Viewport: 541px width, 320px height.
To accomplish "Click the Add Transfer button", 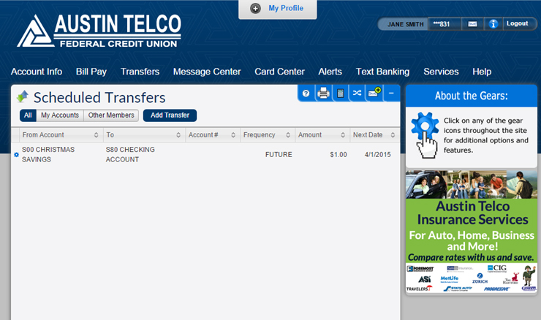I will click(x=170, y=115).
